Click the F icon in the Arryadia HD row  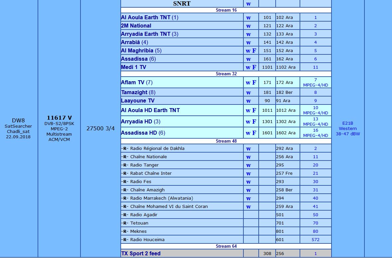click(x=254, y=122)
